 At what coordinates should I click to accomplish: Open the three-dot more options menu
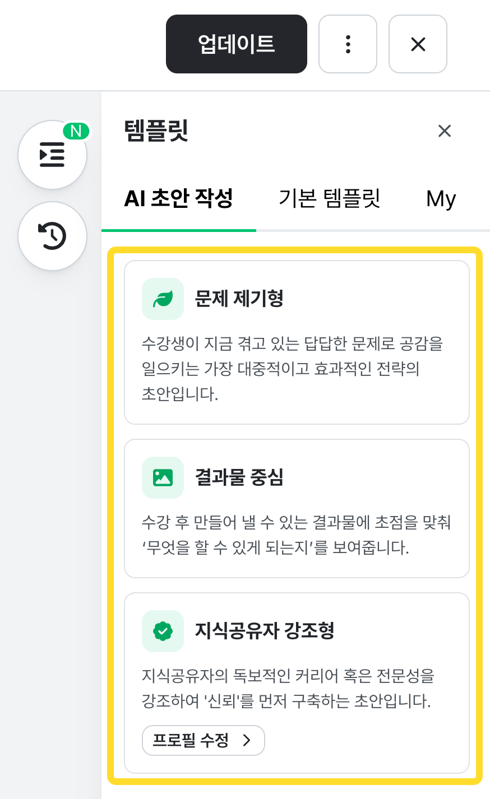coord(348,44)
